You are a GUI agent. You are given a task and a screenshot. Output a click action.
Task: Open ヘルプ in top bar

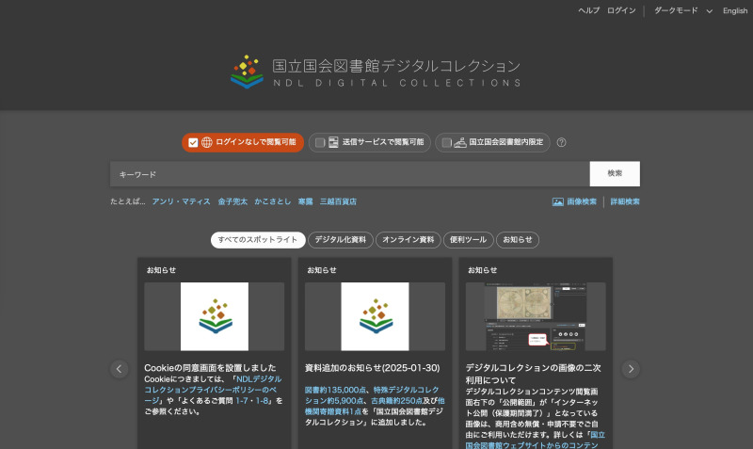589,10
